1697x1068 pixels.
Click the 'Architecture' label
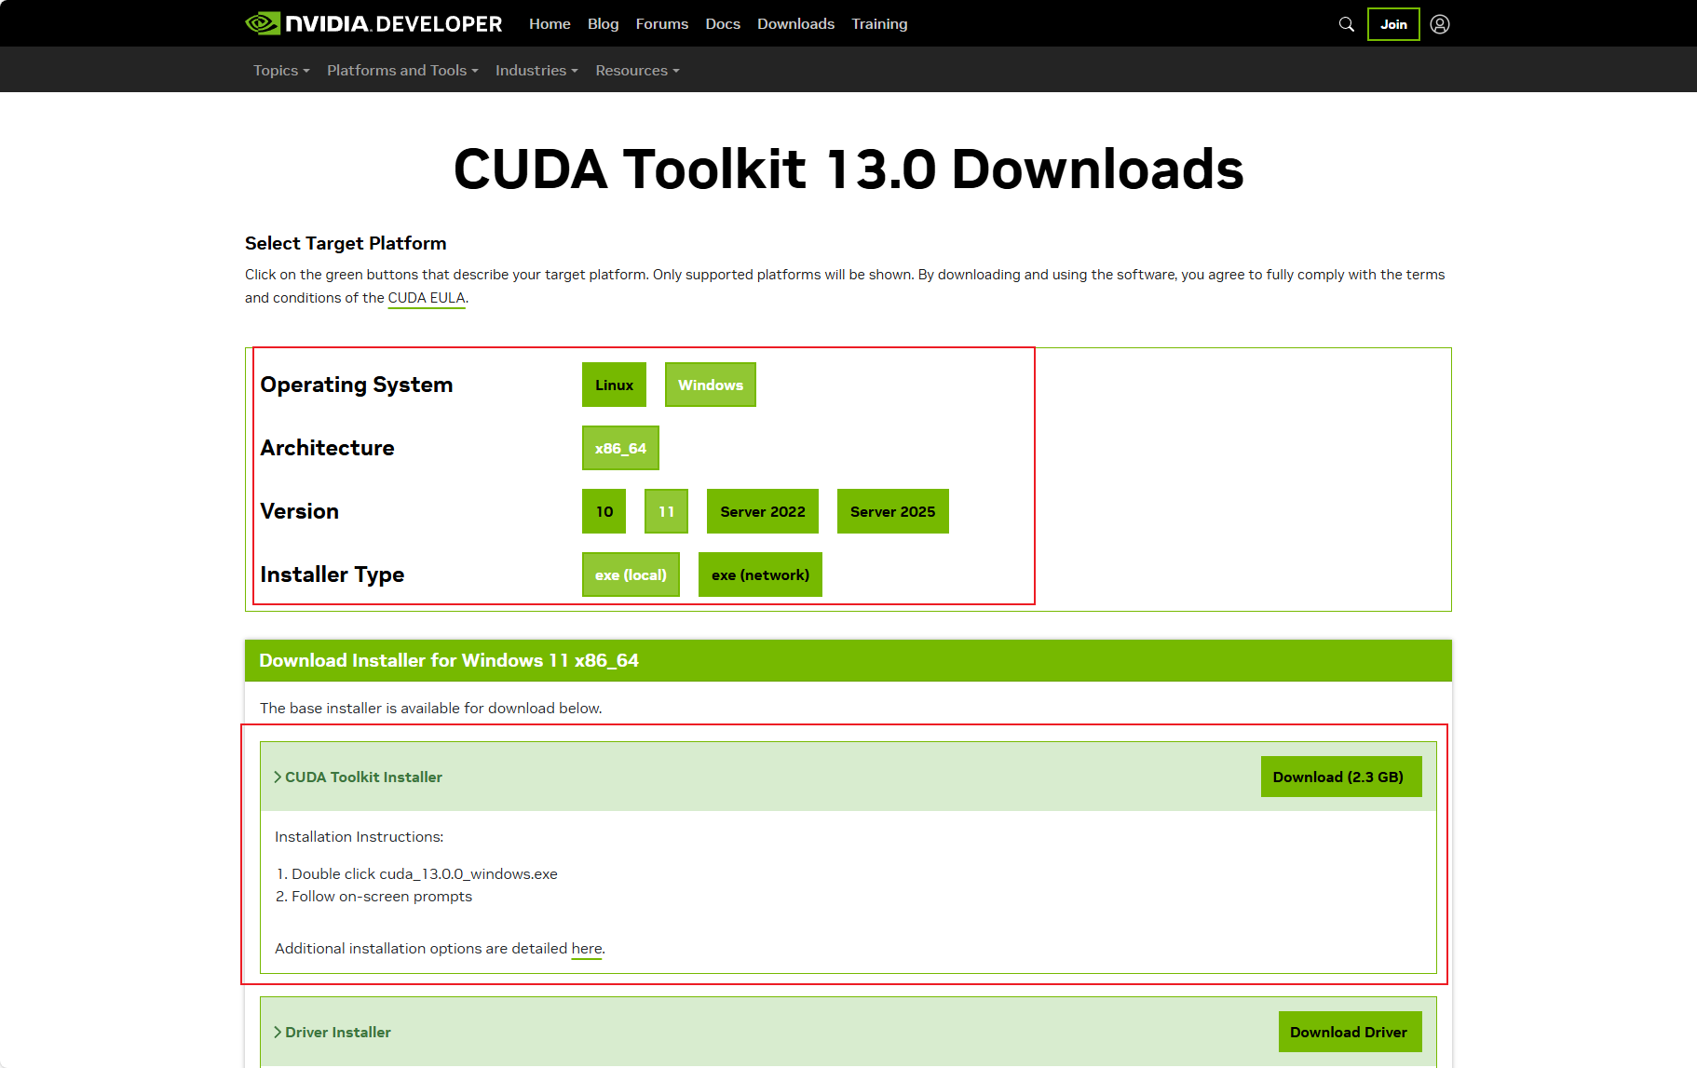pos(328,448)
